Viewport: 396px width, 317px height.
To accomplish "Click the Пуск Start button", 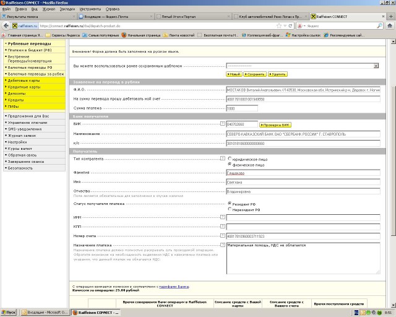I will point(9,313).
